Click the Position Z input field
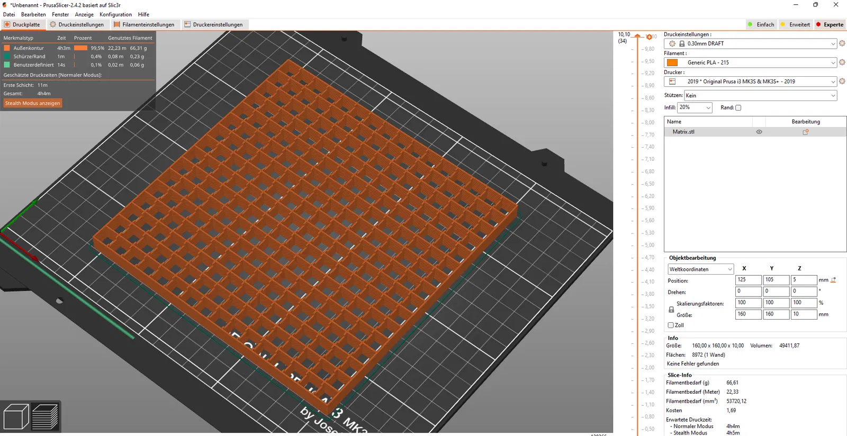The image size is (847, 436). [804, 280]
